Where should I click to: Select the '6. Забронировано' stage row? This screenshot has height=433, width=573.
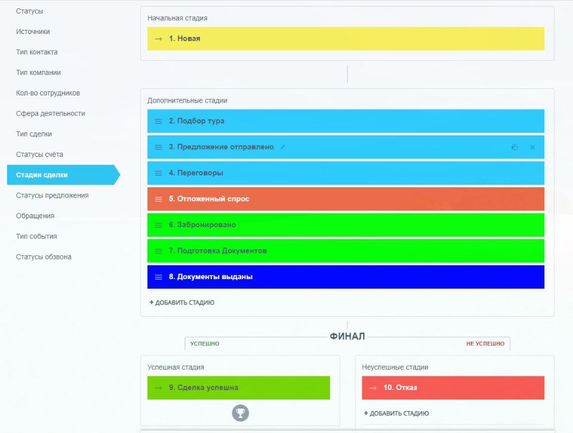pyautogui.click(x=346, y=225)
